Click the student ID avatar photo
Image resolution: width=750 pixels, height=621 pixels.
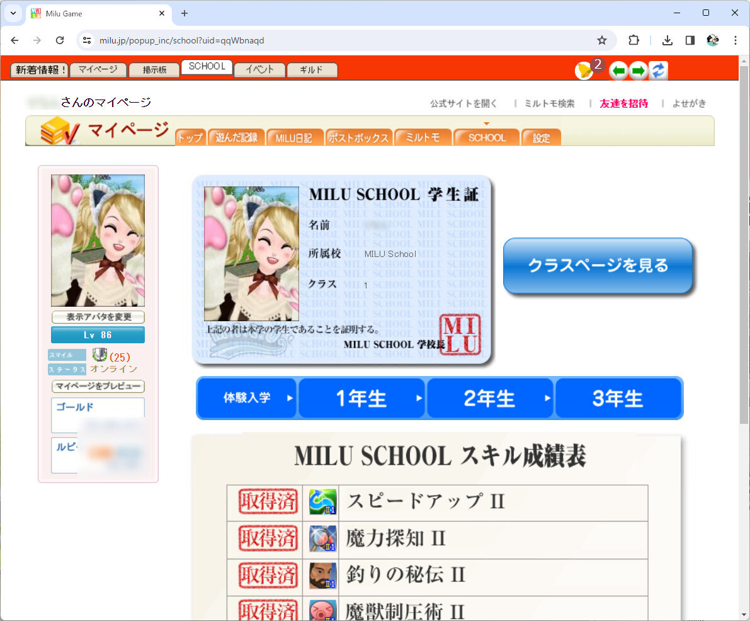tap(251, 254)
